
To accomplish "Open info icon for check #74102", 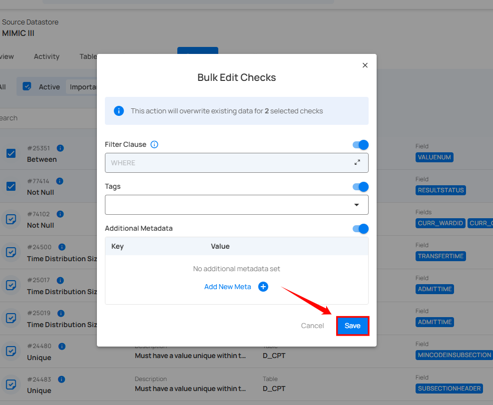I will coord(60,214).
